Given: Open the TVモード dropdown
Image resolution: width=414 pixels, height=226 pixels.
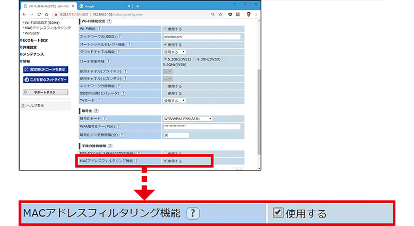Looking at the screenshot, I should 174,100.
